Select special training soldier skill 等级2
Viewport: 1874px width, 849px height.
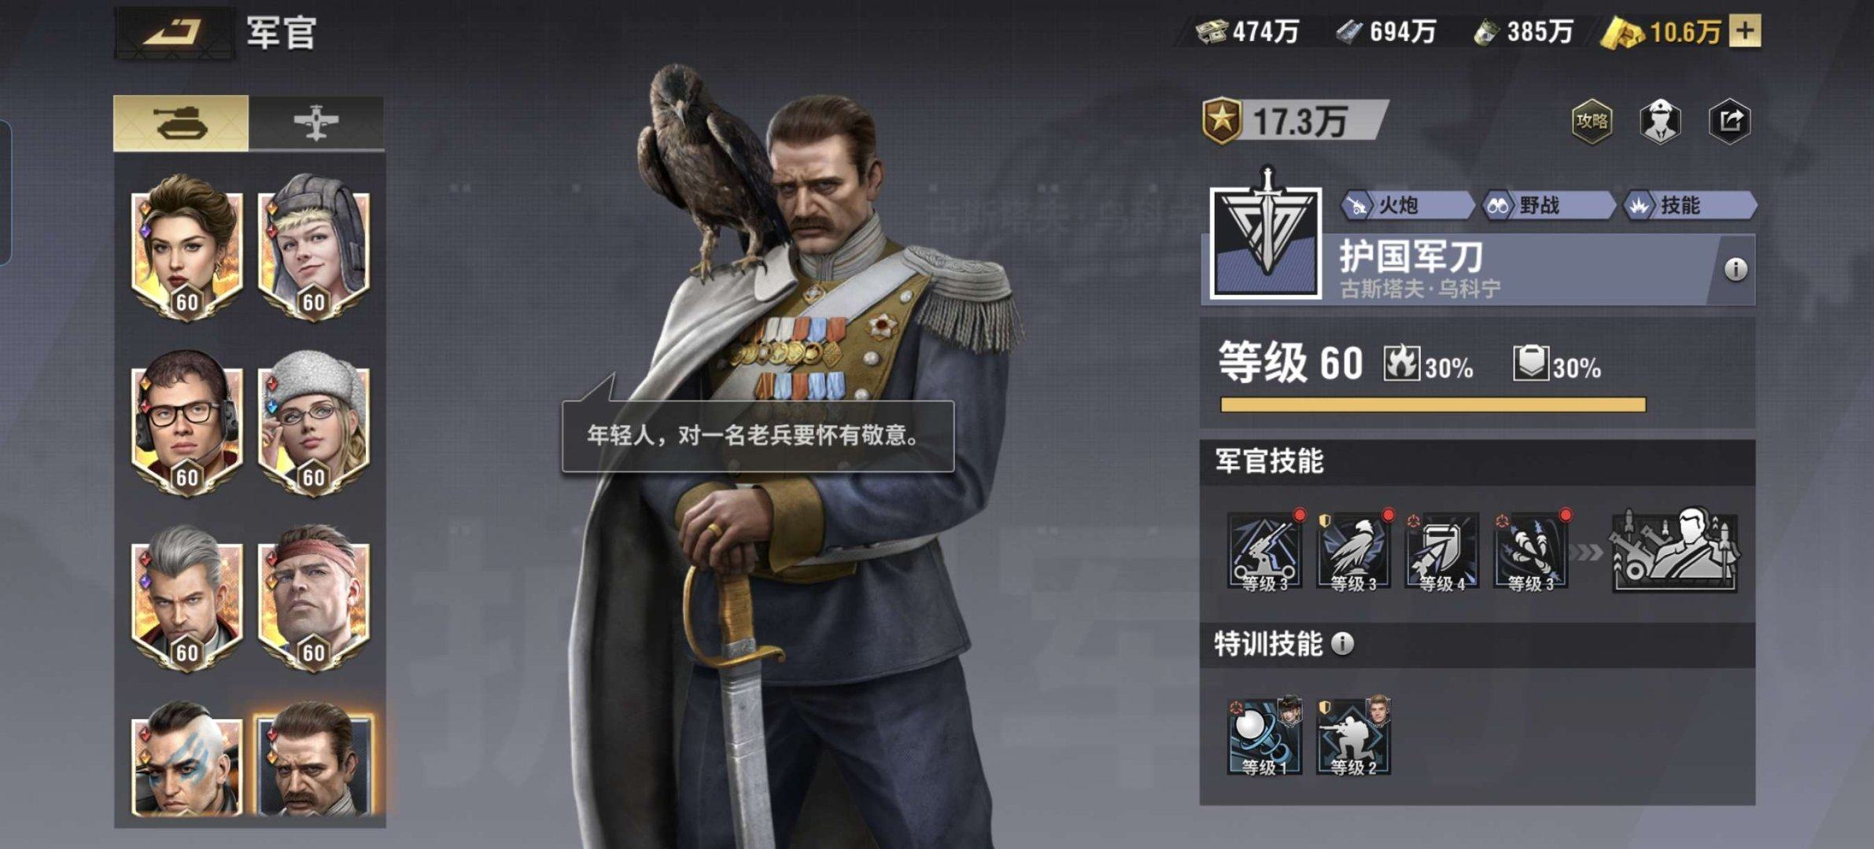[1353, 736]
